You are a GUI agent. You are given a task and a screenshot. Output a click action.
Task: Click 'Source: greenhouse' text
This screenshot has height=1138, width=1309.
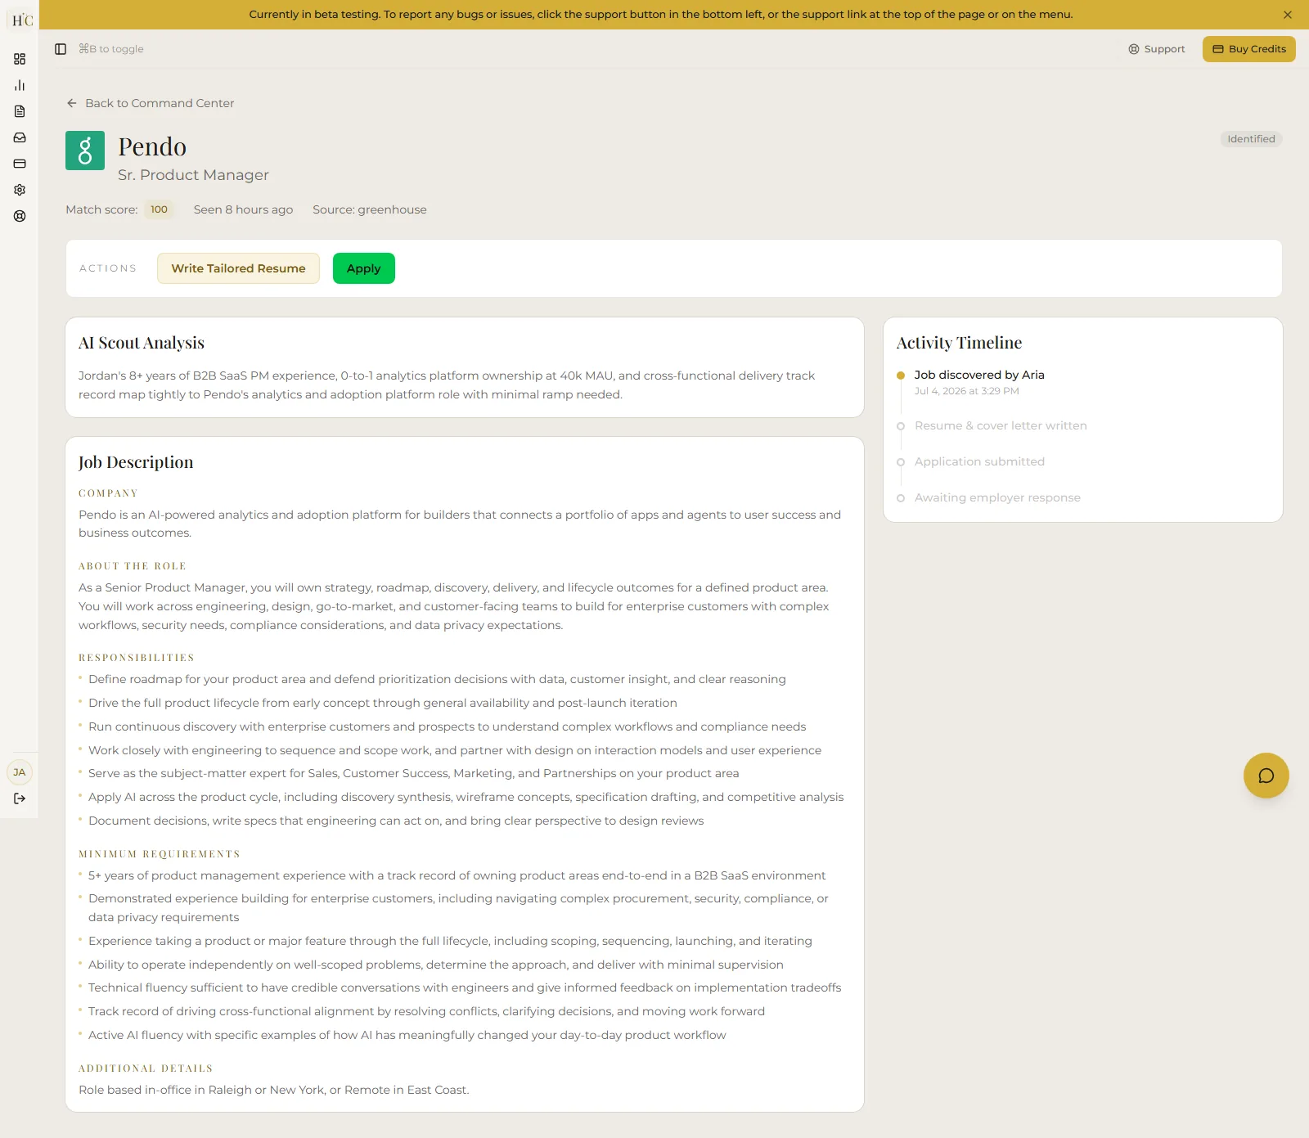[370, 209]
